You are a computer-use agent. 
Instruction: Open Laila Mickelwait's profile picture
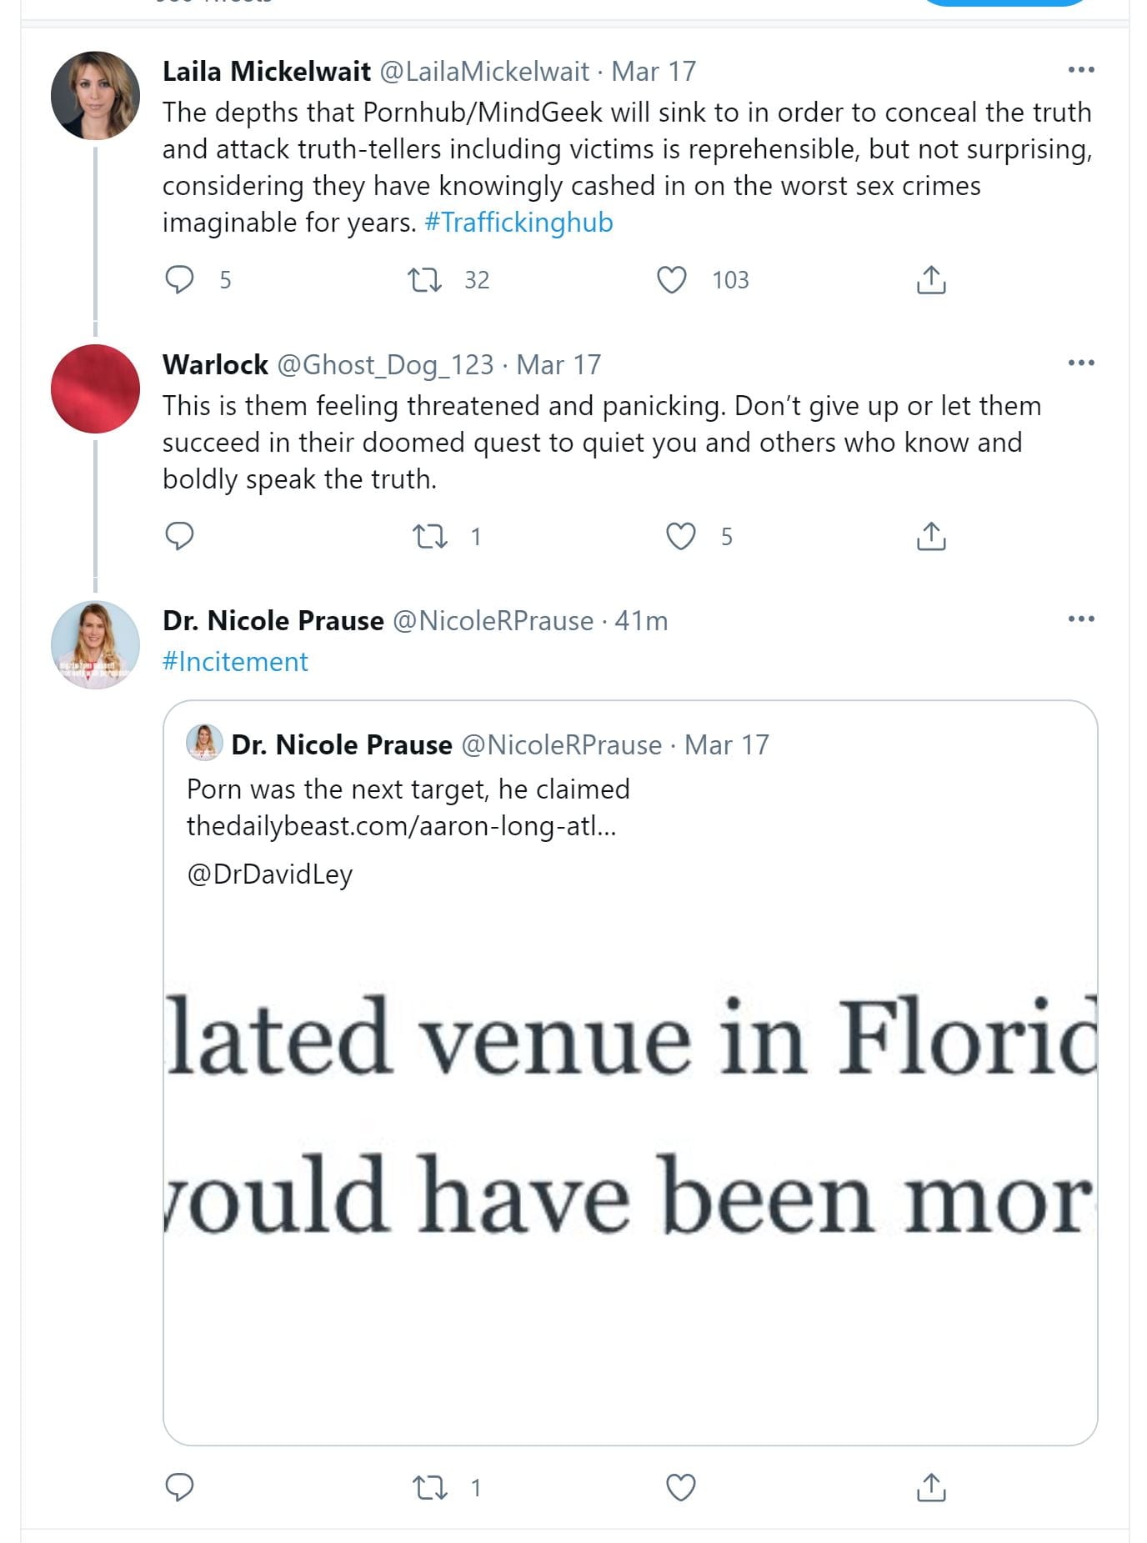(95, 95)
